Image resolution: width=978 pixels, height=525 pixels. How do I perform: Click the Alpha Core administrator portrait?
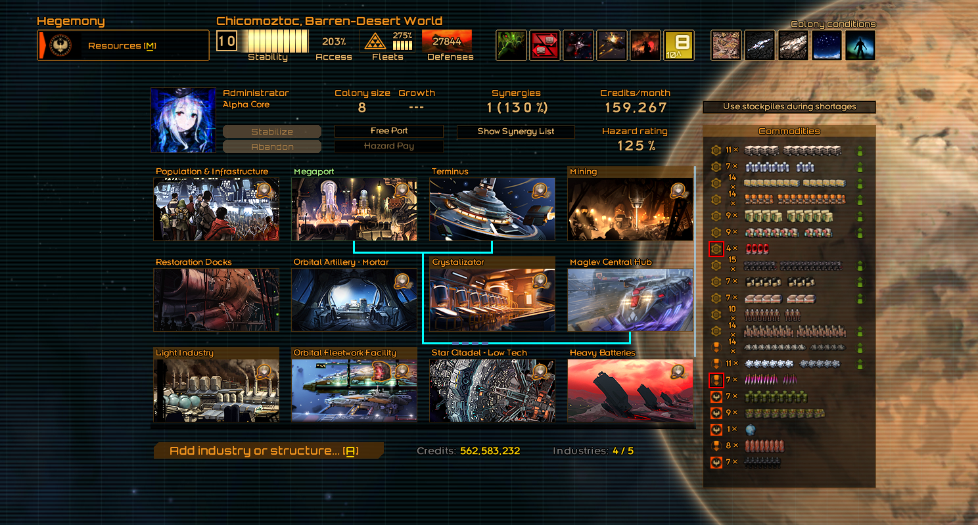point(182,120)
